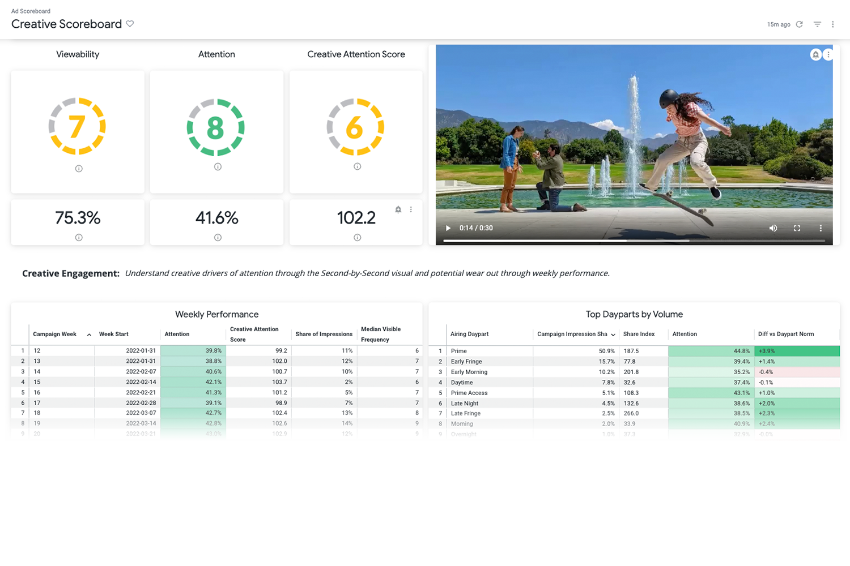View info for the Creative Attention Score gauge

(356, 166)
